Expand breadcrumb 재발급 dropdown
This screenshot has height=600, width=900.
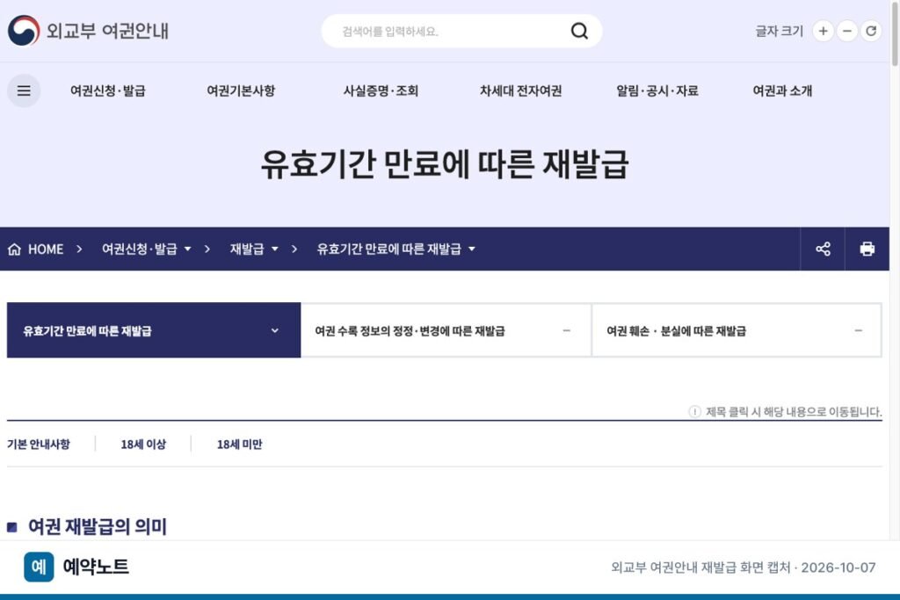[254, 249]
